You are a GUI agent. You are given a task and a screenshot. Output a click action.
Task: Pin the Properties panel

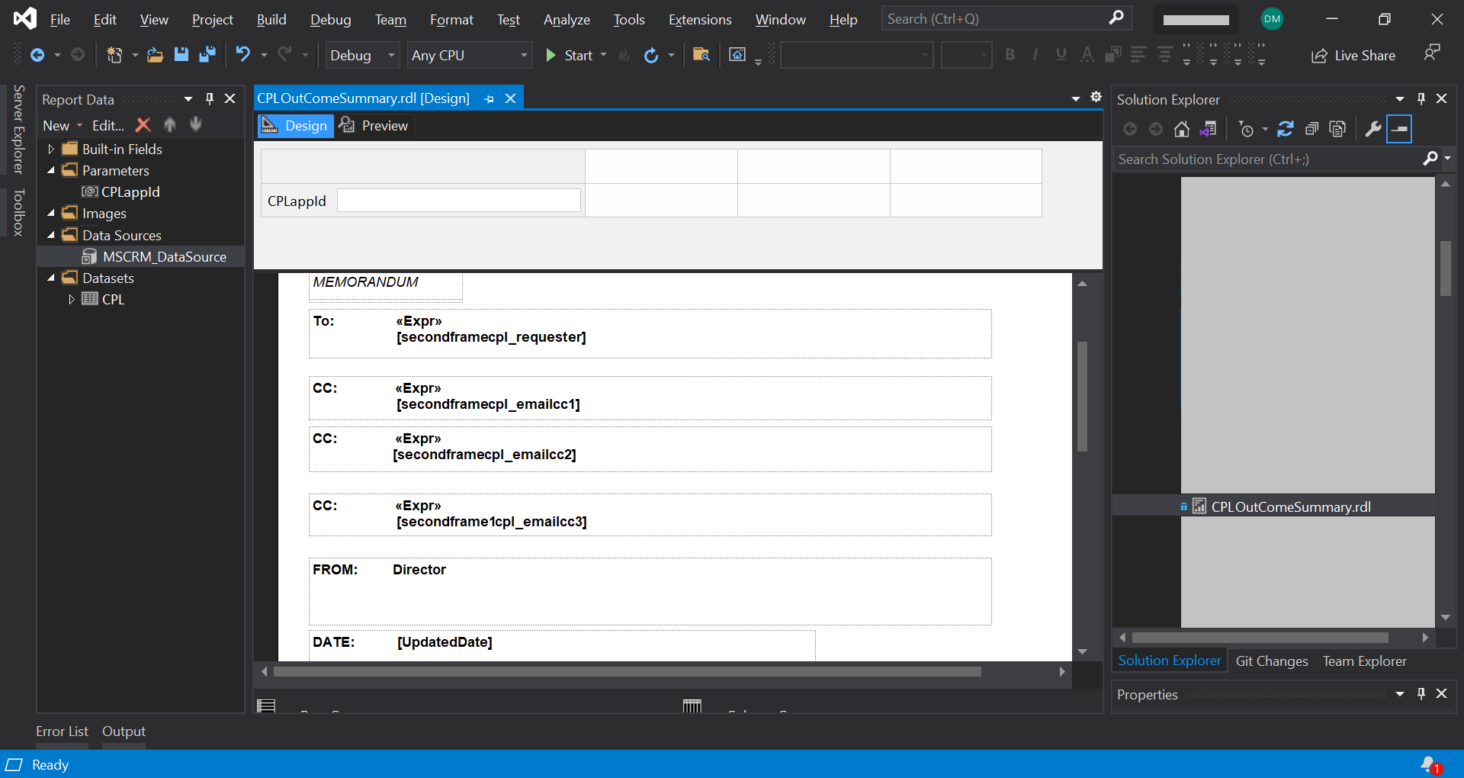tap(1421, 694)
